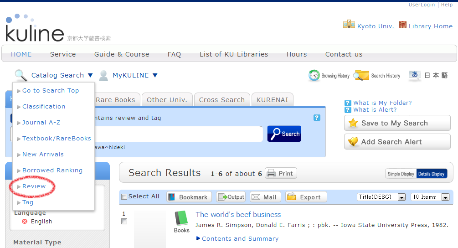
Task: Click the Save to My Search button
Action: point(397,123)
